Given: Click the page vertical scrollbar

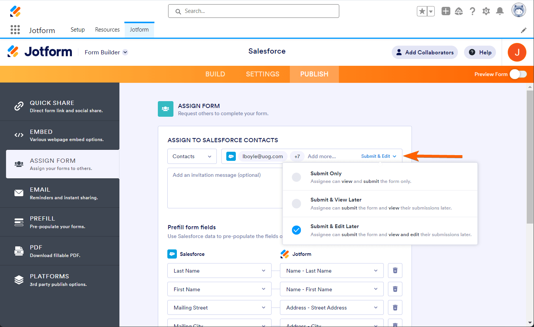Looking at the screenshot, I should pos(530,157).
